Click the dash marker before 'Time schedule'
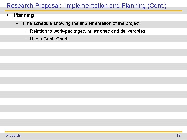This screenshot has height=140, width=187. coord(17,23)
